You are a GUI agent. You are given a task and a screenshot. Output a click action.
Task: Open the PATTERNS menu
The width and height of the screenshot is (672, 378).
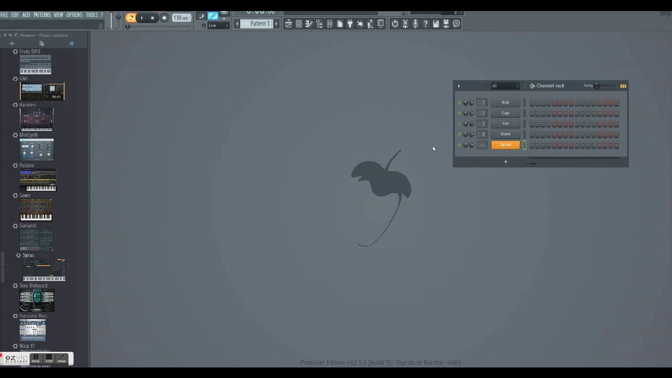point(42,15)
